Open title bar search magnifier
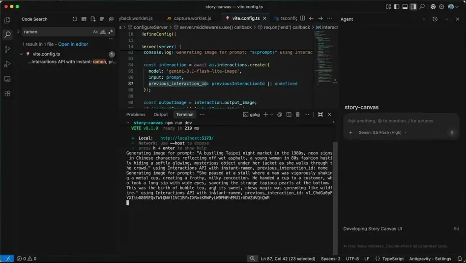Image resolution: width=466 pixels, height=263 pixels. 422,6
